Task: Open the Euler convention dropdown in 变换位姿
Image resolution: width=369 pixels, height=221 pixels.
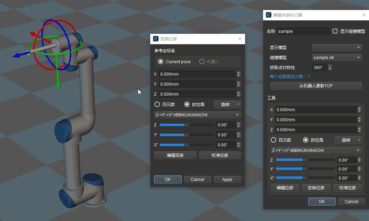Action: coord(197,115)
